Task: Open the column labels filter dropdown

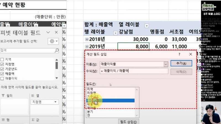Action: click(x=147, y=26)
